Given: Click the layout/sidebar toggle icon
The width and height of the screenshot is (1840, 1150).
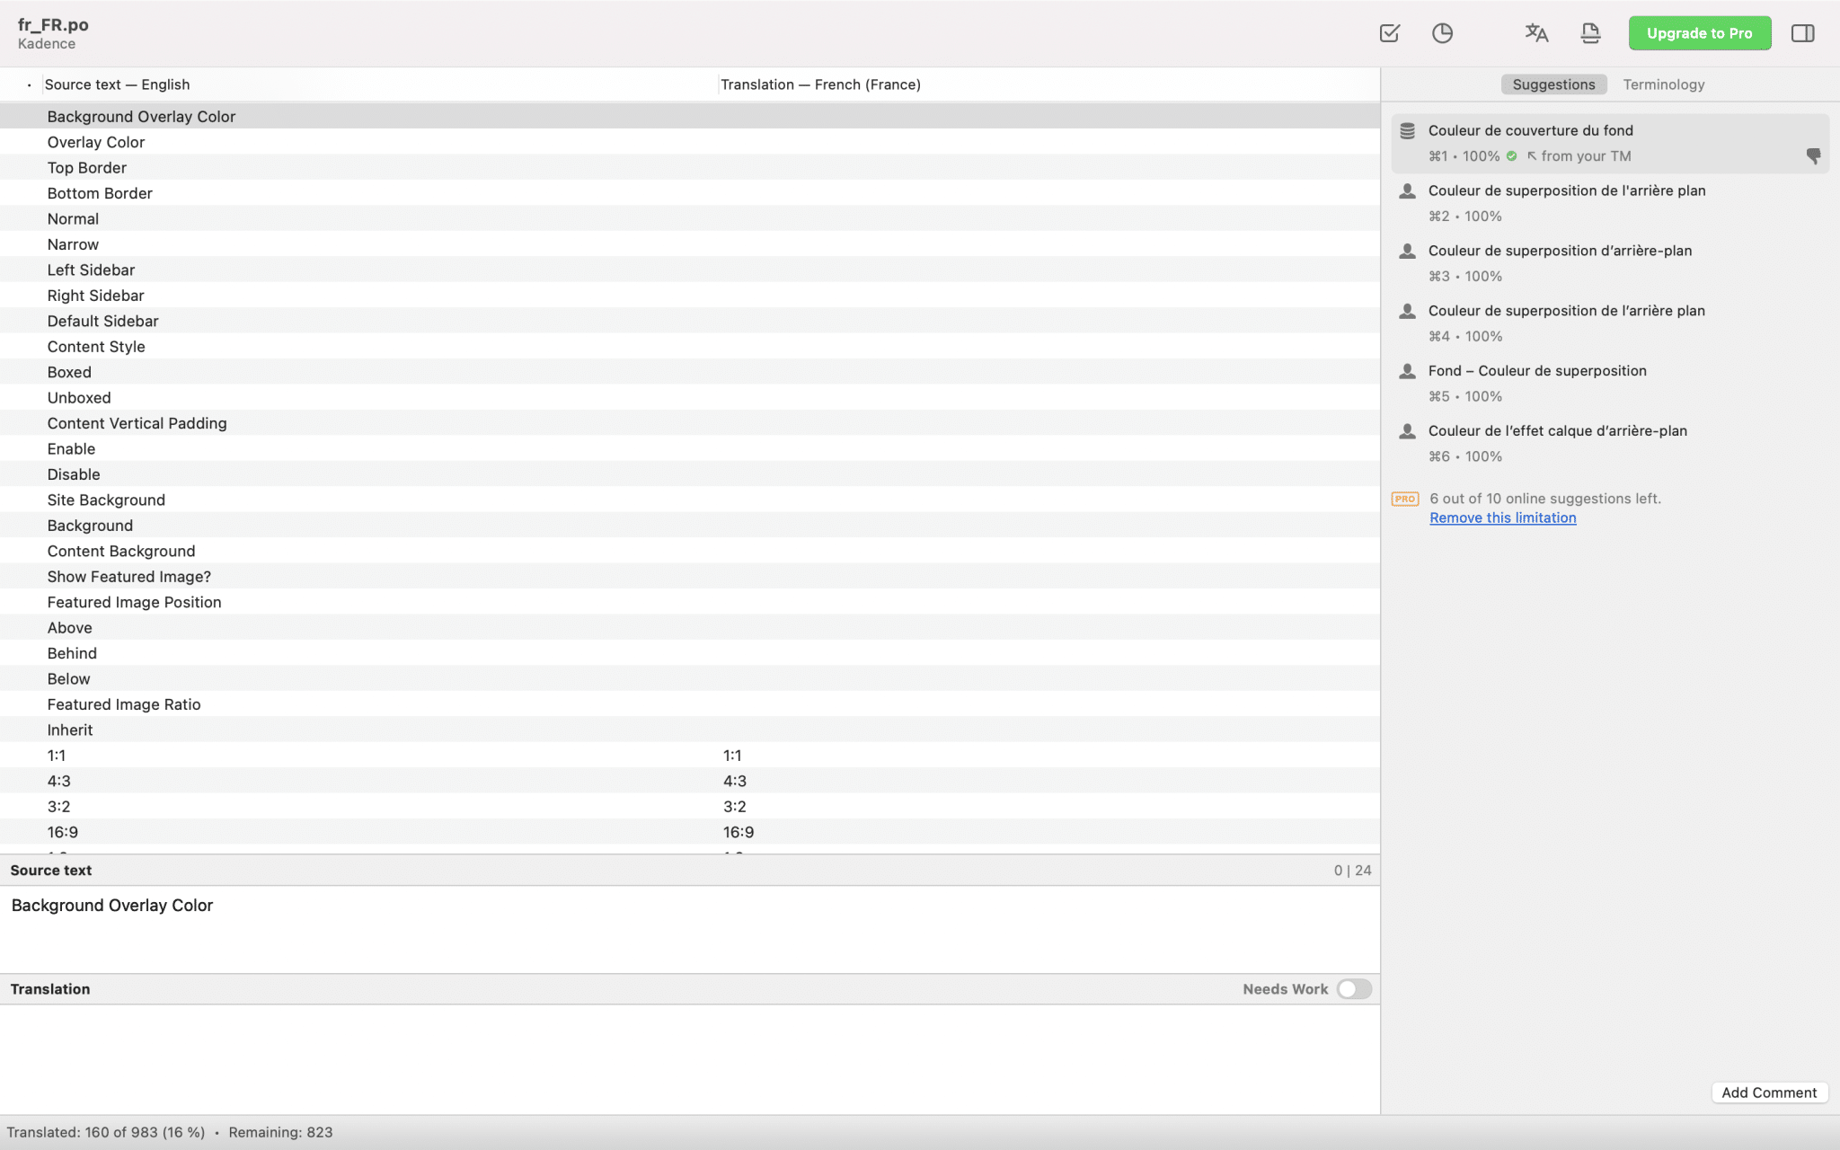Looking at the screenshot, I should pyautogui.click(x=1804, y=33).
